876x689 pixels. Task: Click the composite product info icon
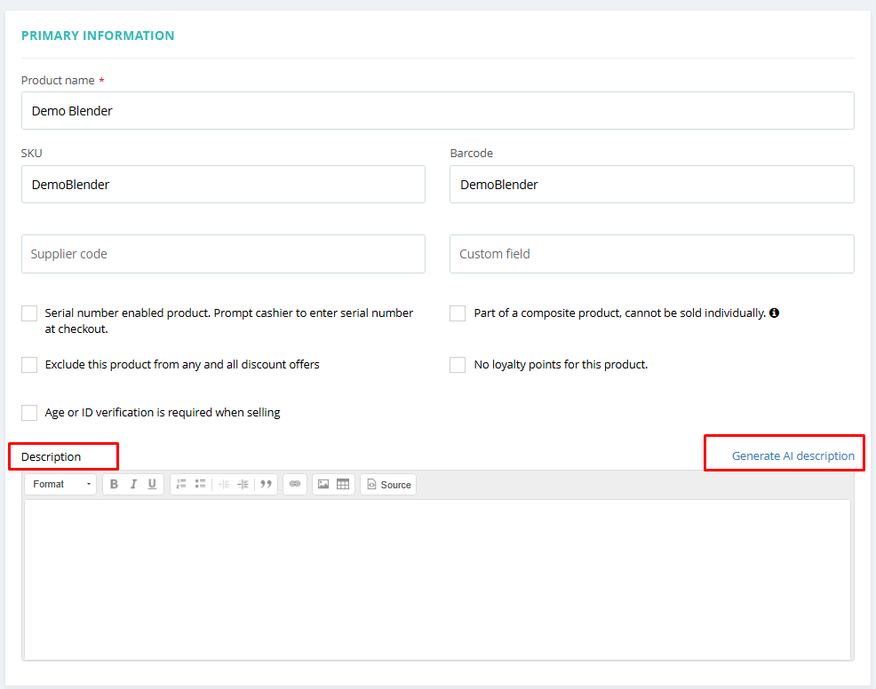click(x=775, y=313)
